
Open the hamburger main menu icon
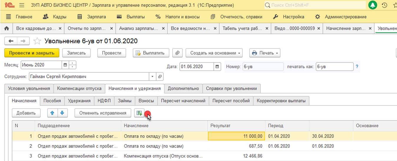pos(21,5)
